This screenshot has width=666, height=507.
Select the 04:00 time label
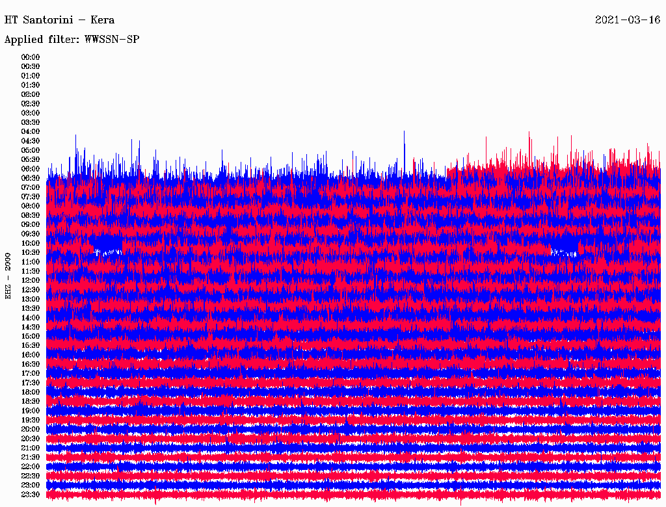(31, 132)
